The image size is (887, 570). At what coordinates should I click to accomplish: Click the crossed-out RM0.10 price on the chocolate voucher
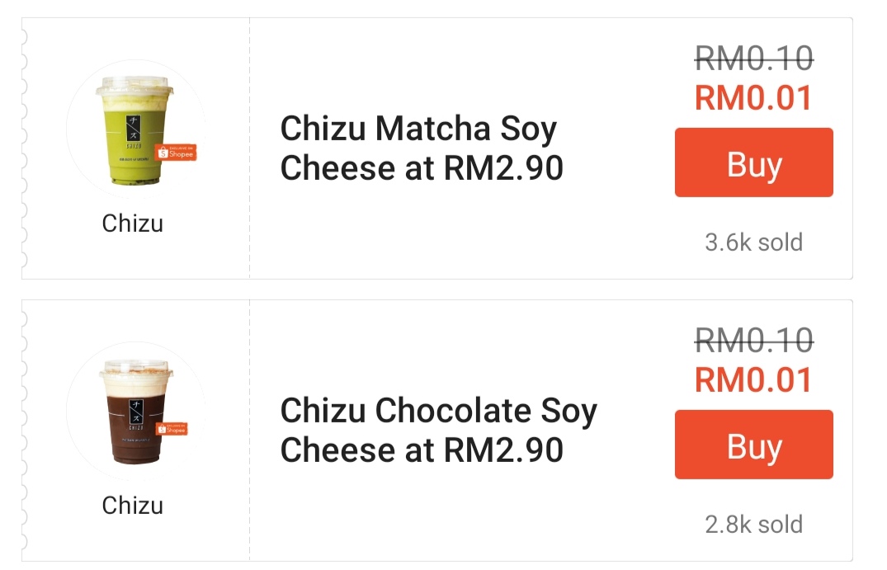coord(753,339)
